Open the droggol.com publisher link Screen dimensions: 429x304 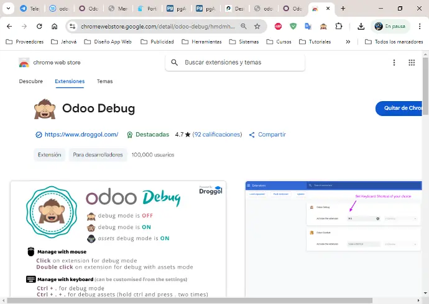[x=81, y=135]
